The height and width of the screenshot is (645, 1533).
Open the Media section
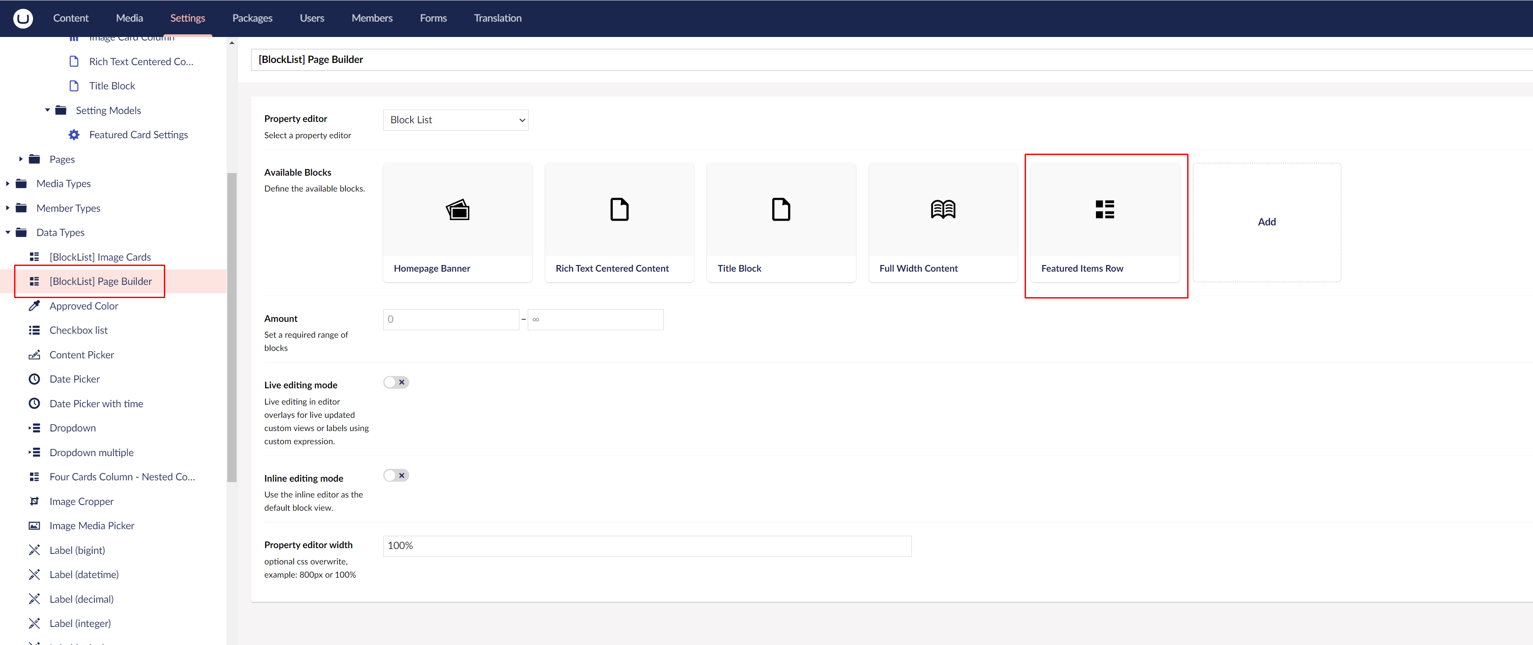pos(129,18)
